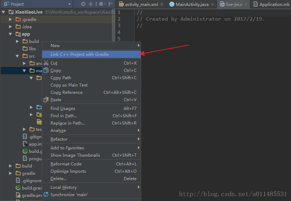Choose Copy as Plain Text

point(92,85)
